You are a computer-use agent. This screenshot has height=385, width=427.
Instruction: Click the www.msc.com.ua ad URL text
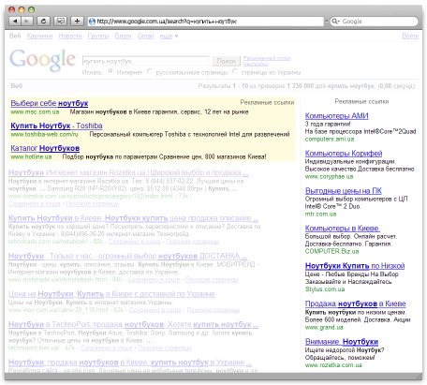(35, 111)
